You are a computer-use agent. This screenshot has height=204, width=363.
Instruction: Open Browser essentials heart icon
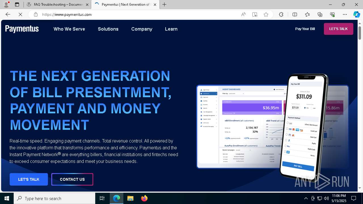332,14
